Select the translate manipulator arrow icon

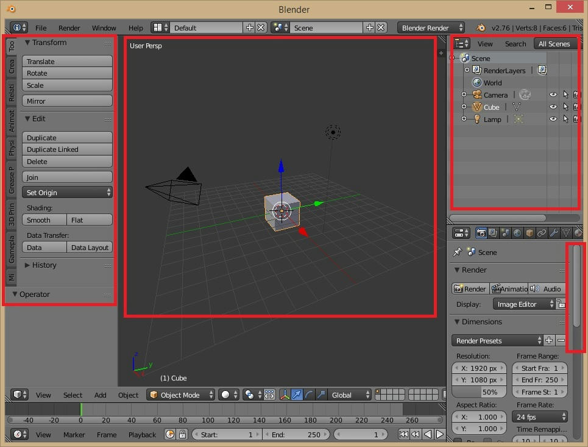click(297, 395)
